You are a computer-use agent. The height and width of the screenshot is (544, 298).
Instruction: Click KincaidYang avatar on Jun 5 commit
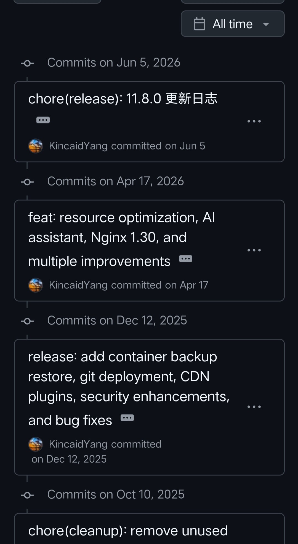point(36,146)
